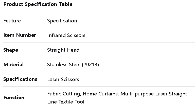Click the word 'Infrared' in the table
The image size is (195, 107).
click(x=56, y=35)
